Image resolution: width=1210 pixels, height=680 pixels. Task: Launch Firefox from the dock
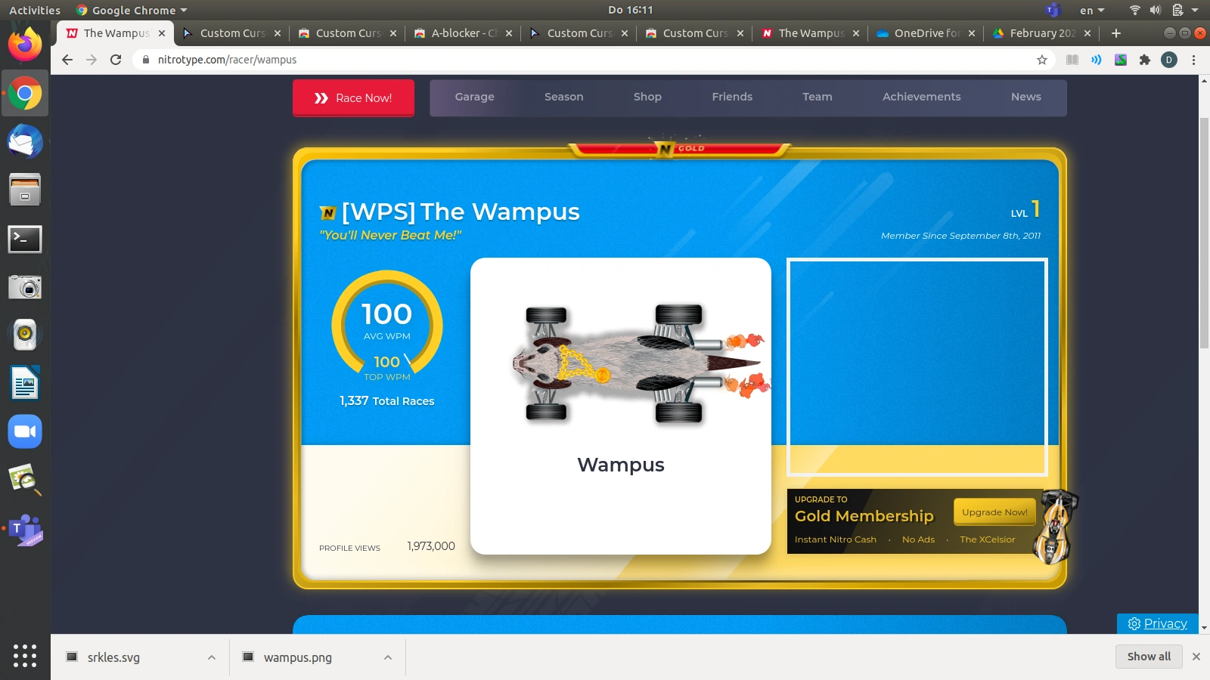pyautogui.click(x=25, y=45)
